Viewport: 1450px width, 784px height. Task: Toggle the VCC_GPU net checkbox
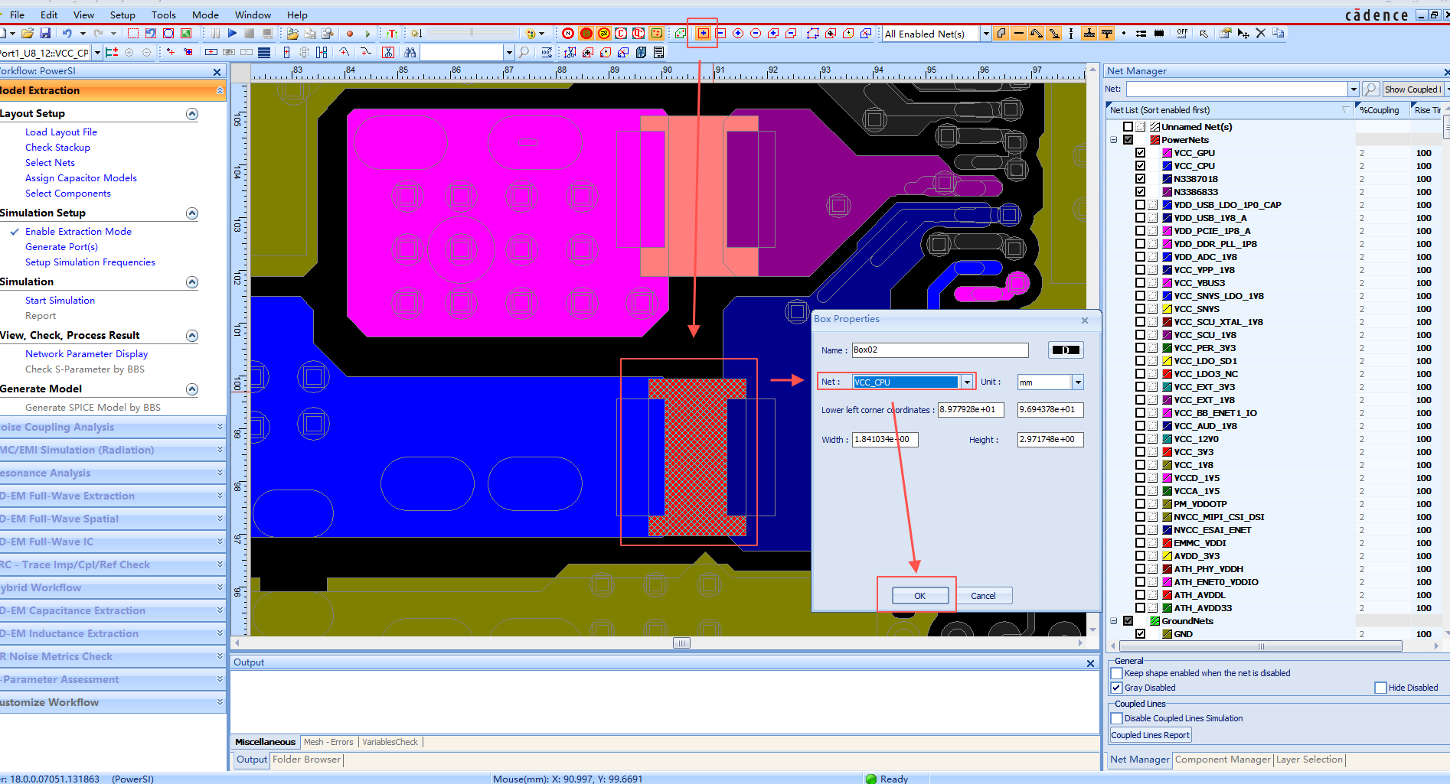[1141, 153]
